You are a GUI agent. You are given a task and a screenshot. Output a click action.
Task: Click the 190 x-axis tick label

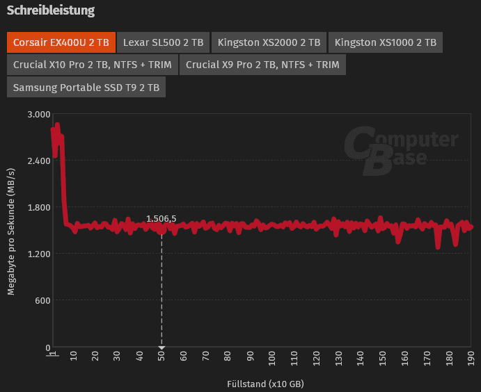pyautogui.click(x=471, y=359)
